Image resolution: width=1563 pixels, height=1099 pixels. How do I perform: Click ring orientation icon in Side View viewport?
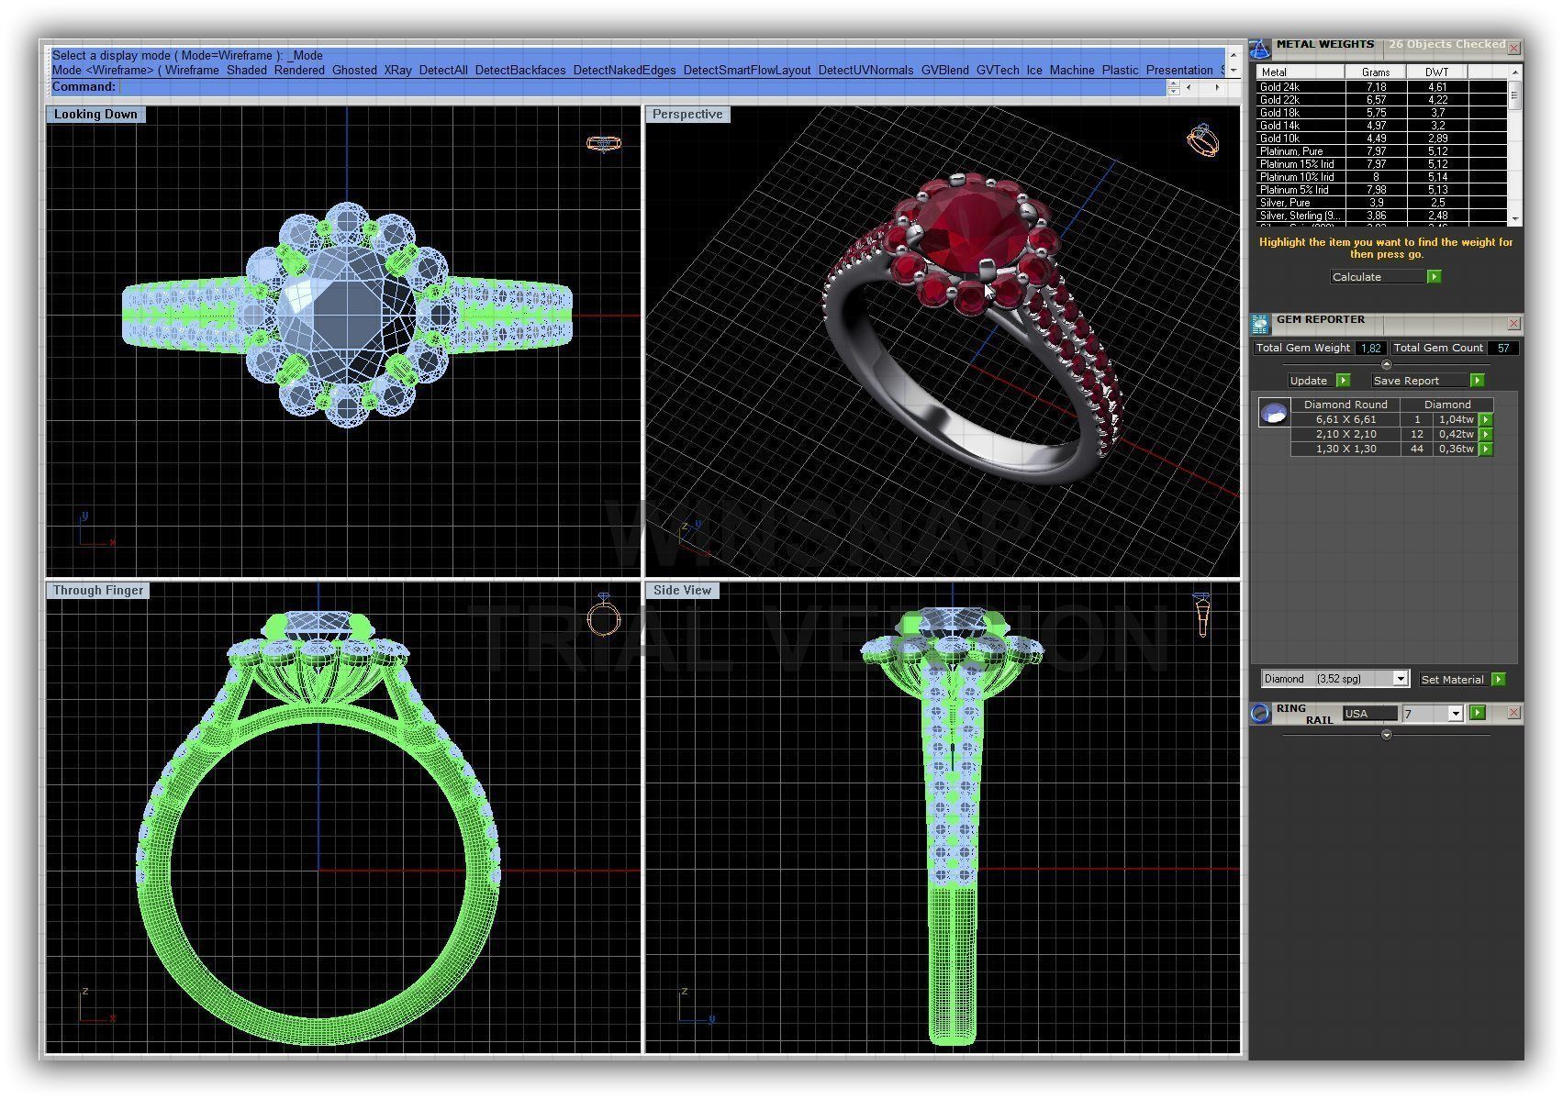1202,615
